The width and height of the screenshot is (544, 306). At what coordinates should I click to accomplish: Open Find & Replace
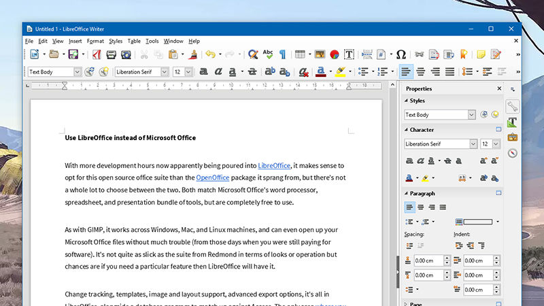coord(253,54)
